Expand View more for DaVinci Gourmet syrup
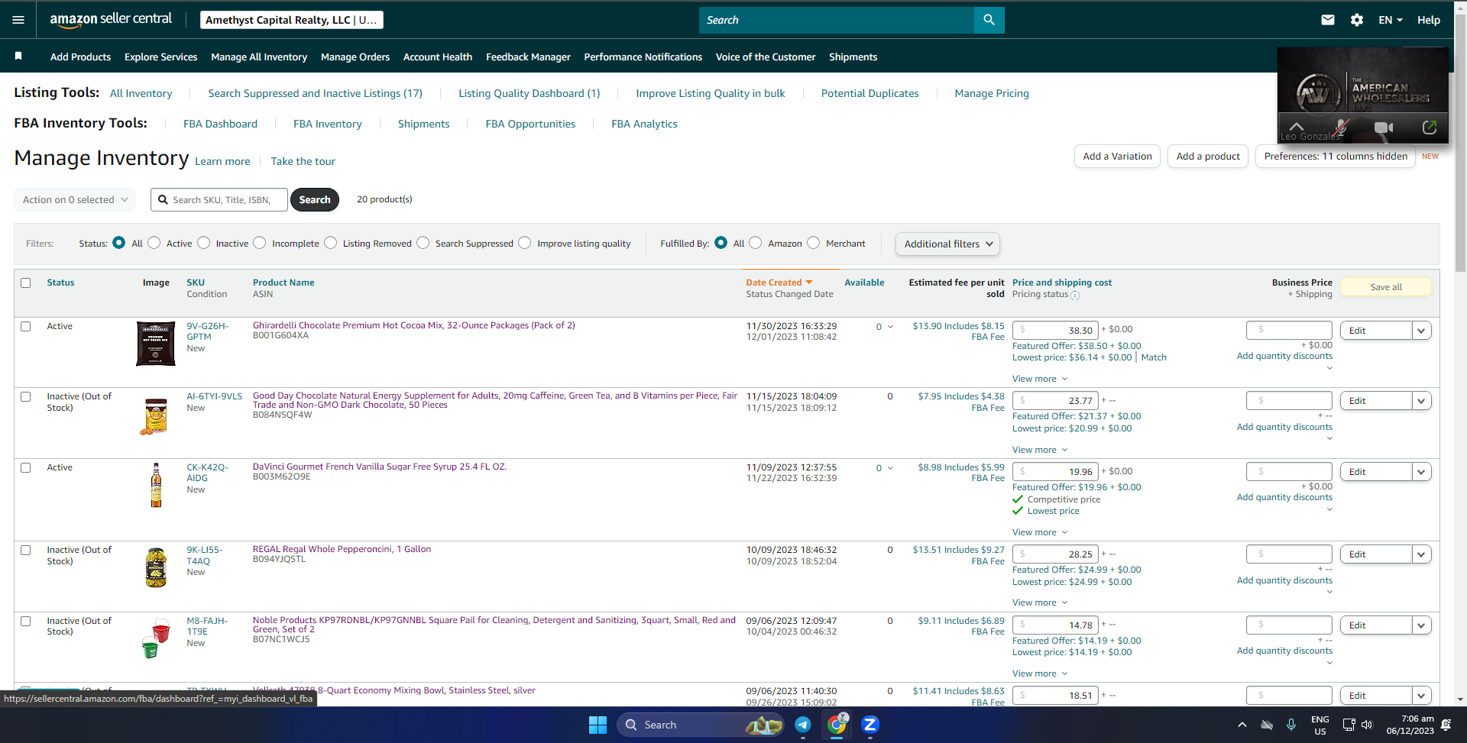1467x743 pixels. (x=1040, y=532)
